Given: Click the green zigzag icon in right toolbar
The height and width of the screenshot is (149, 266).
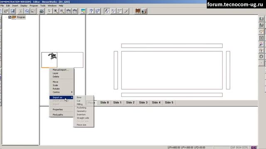Looking at the screenshot, I should pos(261,25).
